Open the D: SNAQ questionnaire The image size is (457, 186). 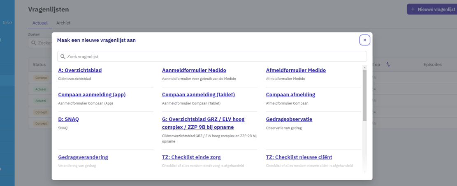tap(69, 119)
